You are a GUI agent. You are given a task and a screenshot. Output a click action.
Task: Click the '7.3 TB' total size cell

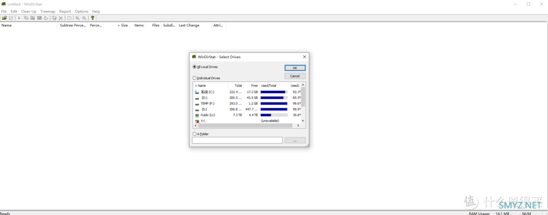coord(236,115)
